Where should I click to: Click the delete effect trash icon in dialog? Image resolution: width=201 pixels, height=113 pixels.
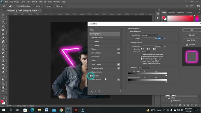click(120, 91)
